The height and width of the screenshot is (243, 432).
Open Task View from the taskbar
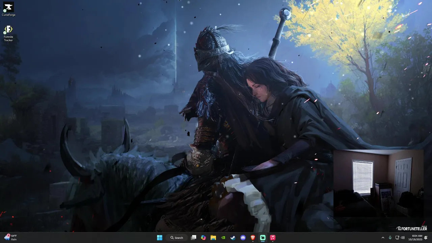point(193,238)
